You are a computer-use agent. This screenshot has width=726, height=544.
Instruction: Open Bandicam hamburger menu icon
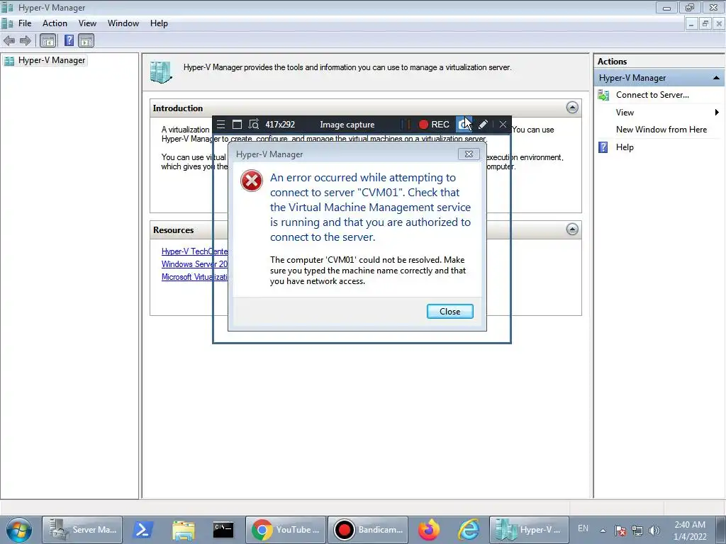221,125
